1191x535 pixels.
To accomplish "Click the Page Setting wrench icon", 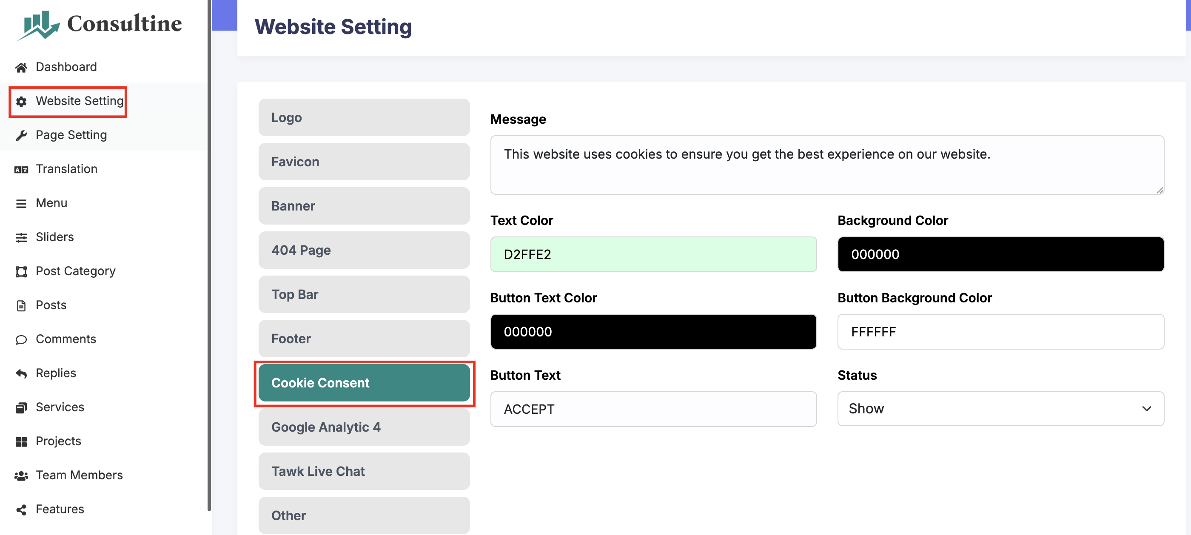I will [x=21, y=136].
